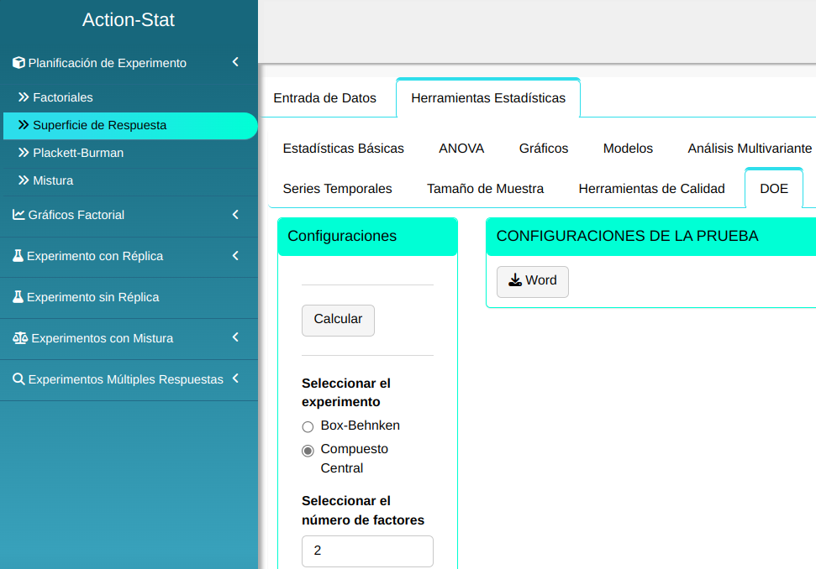
Task: Click the balance scale icon for Experimentos con Mistura
Action: 20,338
